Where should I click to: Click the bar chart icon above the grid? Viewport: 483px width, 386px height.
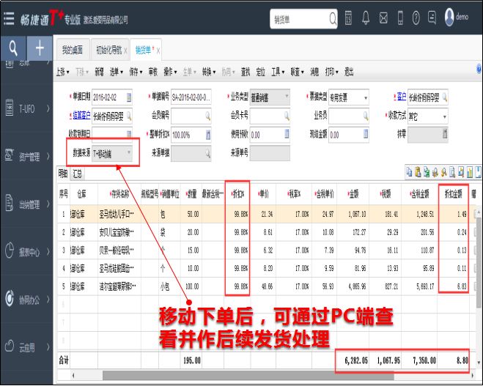[470, 172]
